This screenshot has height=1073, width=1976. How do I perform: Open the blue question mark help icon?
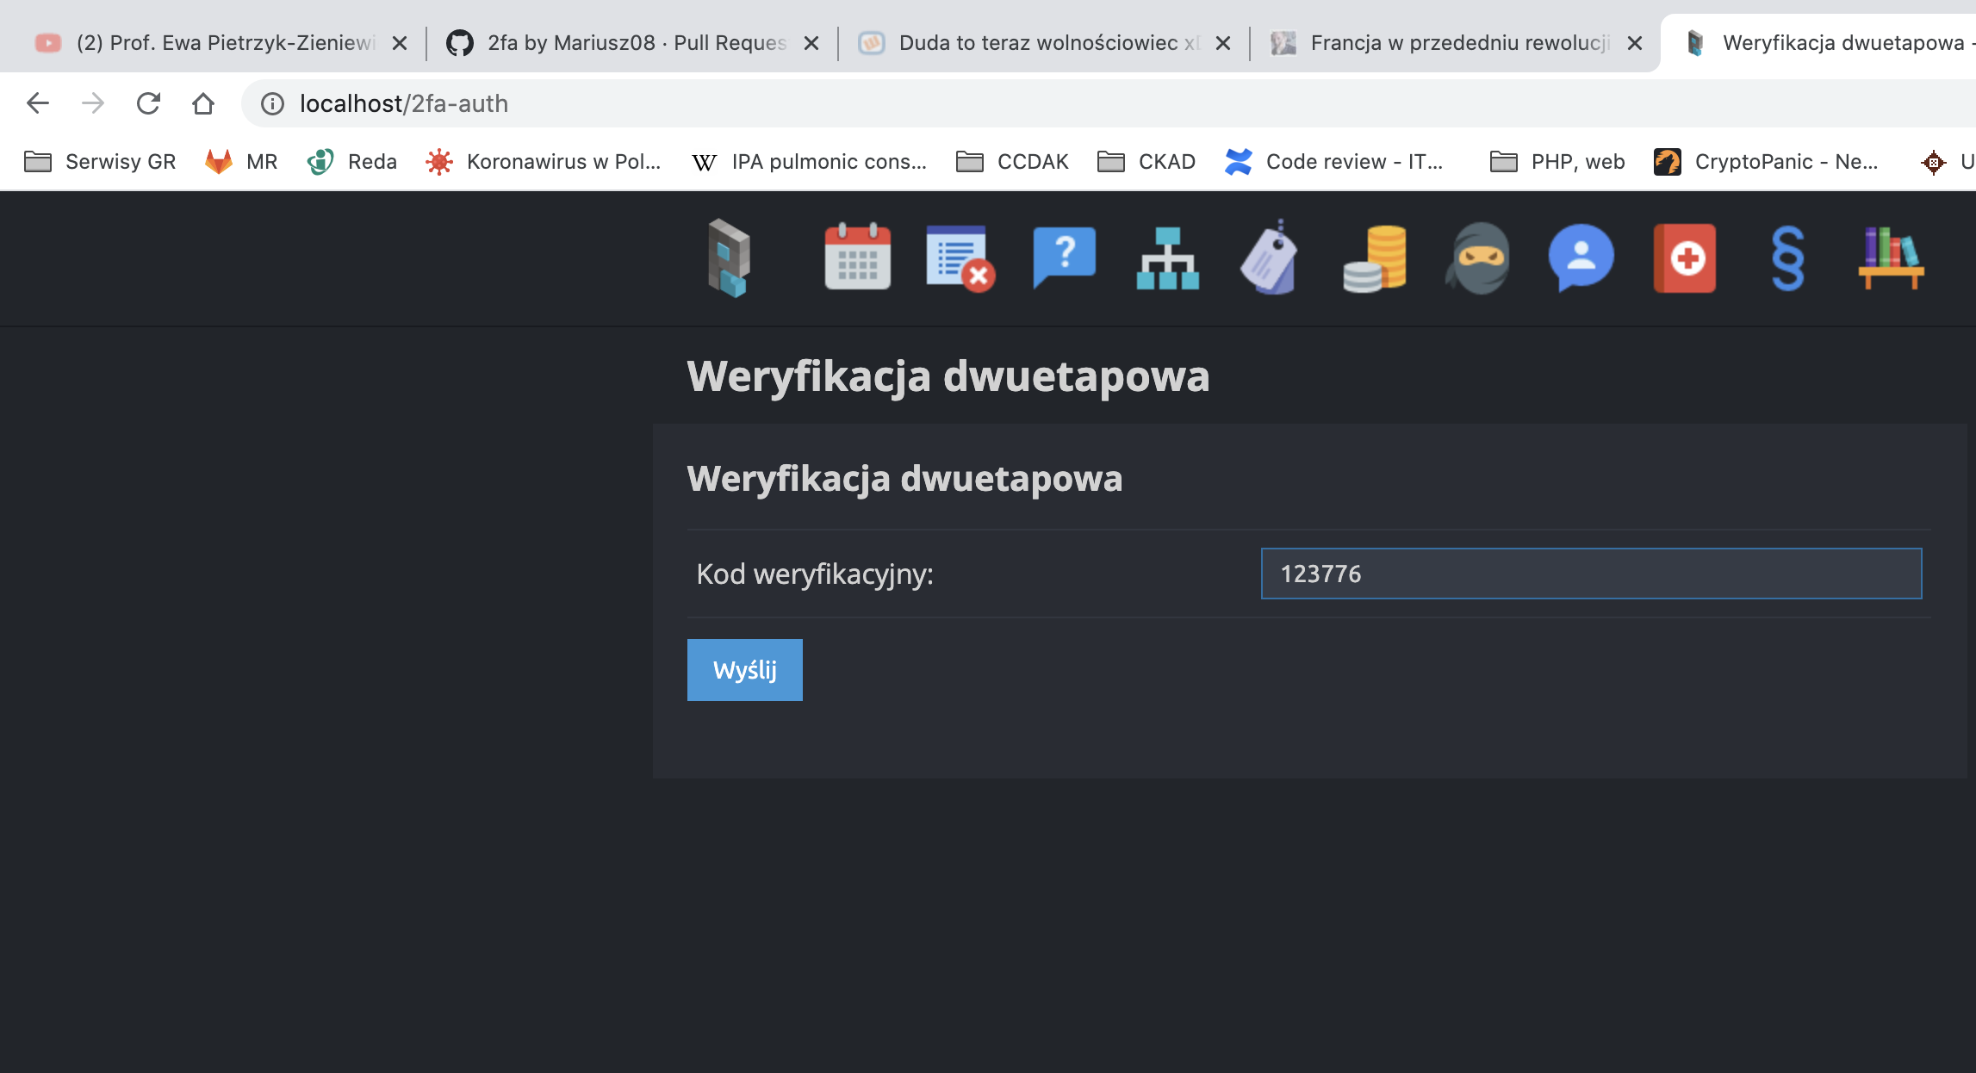point(1064,257)
